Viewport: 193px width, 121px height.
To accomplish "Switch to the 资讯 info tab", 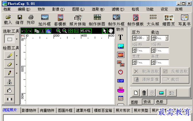I will coord(148,102).
